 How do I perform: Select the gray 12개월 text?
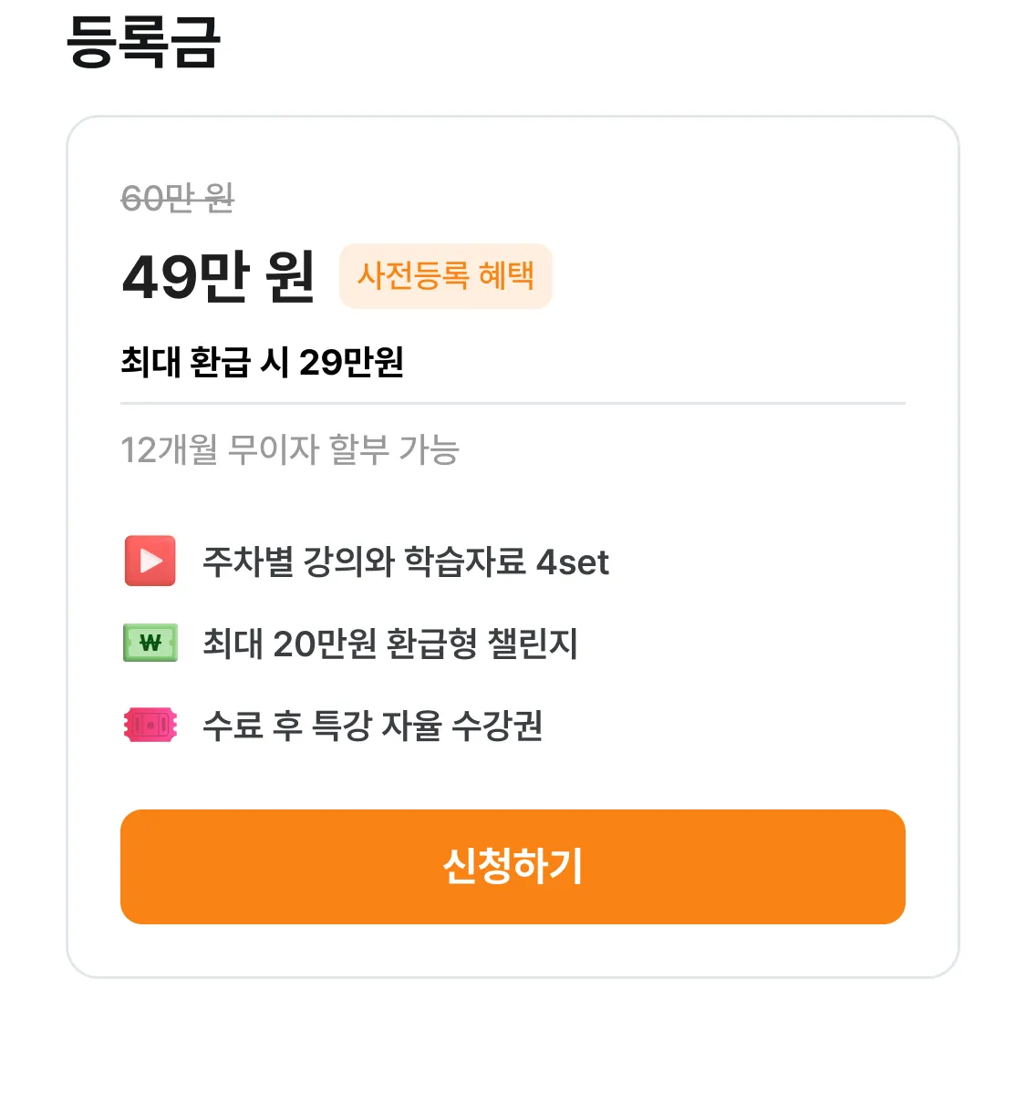point(170,449)
